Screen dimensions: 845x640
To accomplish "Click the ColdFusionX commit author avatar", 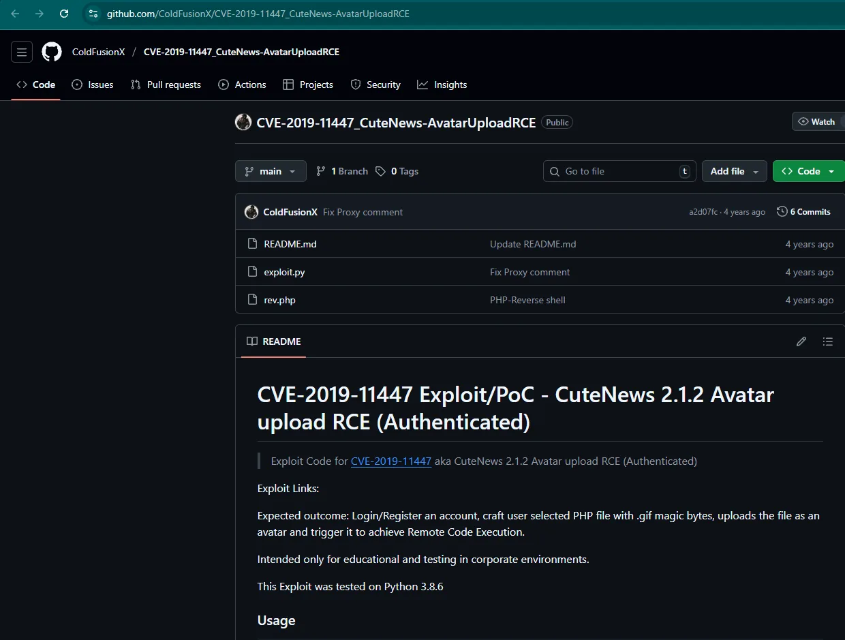I will (x=251, y=212).
